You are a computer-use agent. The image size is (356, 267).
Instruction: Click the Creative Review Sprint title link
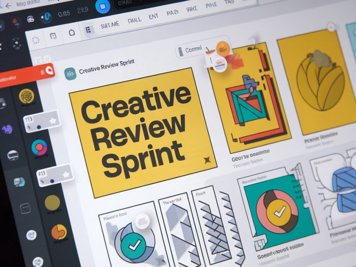tap(107, 66)
